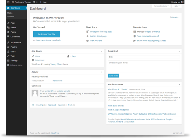Viewport: 191px width, 139px height.
Task: Click the home icon beside Plugins and Themes
Action: (13, 2)
